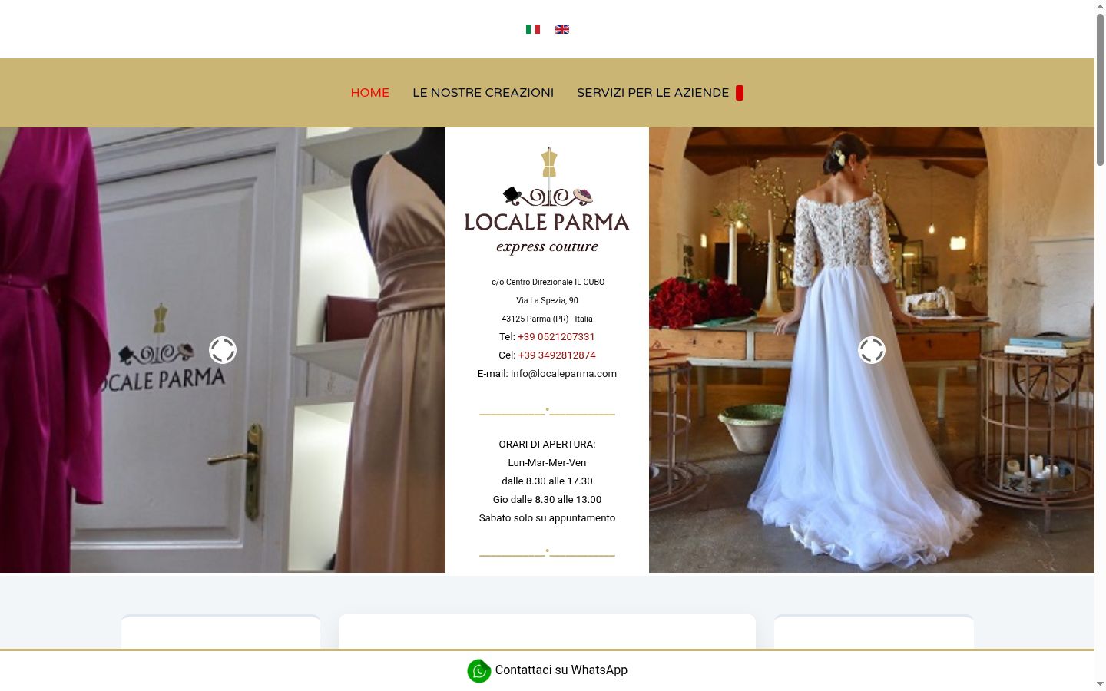1106x691 pixels.
Task: Click the express couture tagline
Action: (547, 246)
